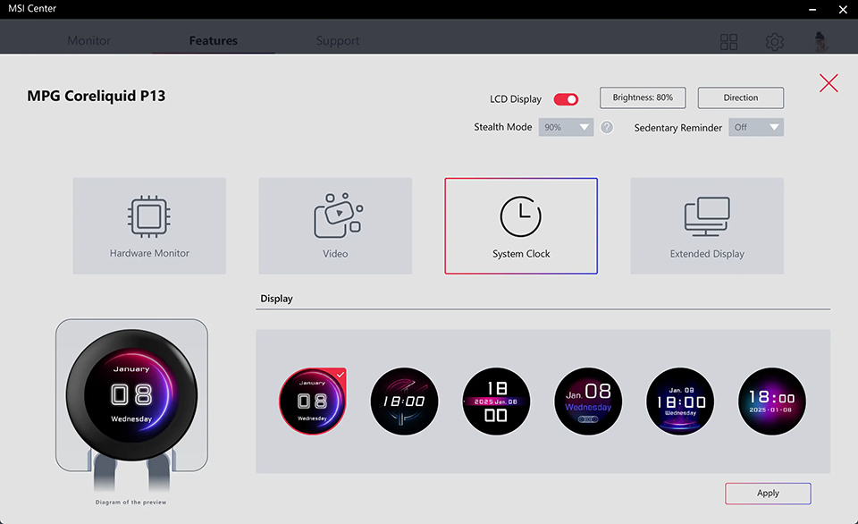Open the Hardware Monitor mode tile

tap(149, 225)
